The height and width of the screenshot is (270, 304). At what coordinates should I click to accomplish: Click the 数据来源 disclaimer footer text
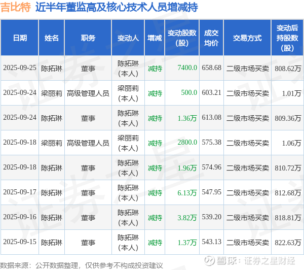82,265
